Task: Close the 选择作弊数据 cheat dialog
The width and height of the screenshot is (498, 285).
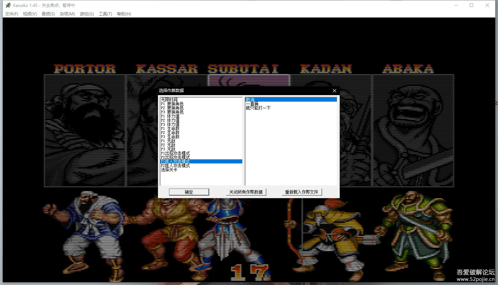Action: coord(334,91)
